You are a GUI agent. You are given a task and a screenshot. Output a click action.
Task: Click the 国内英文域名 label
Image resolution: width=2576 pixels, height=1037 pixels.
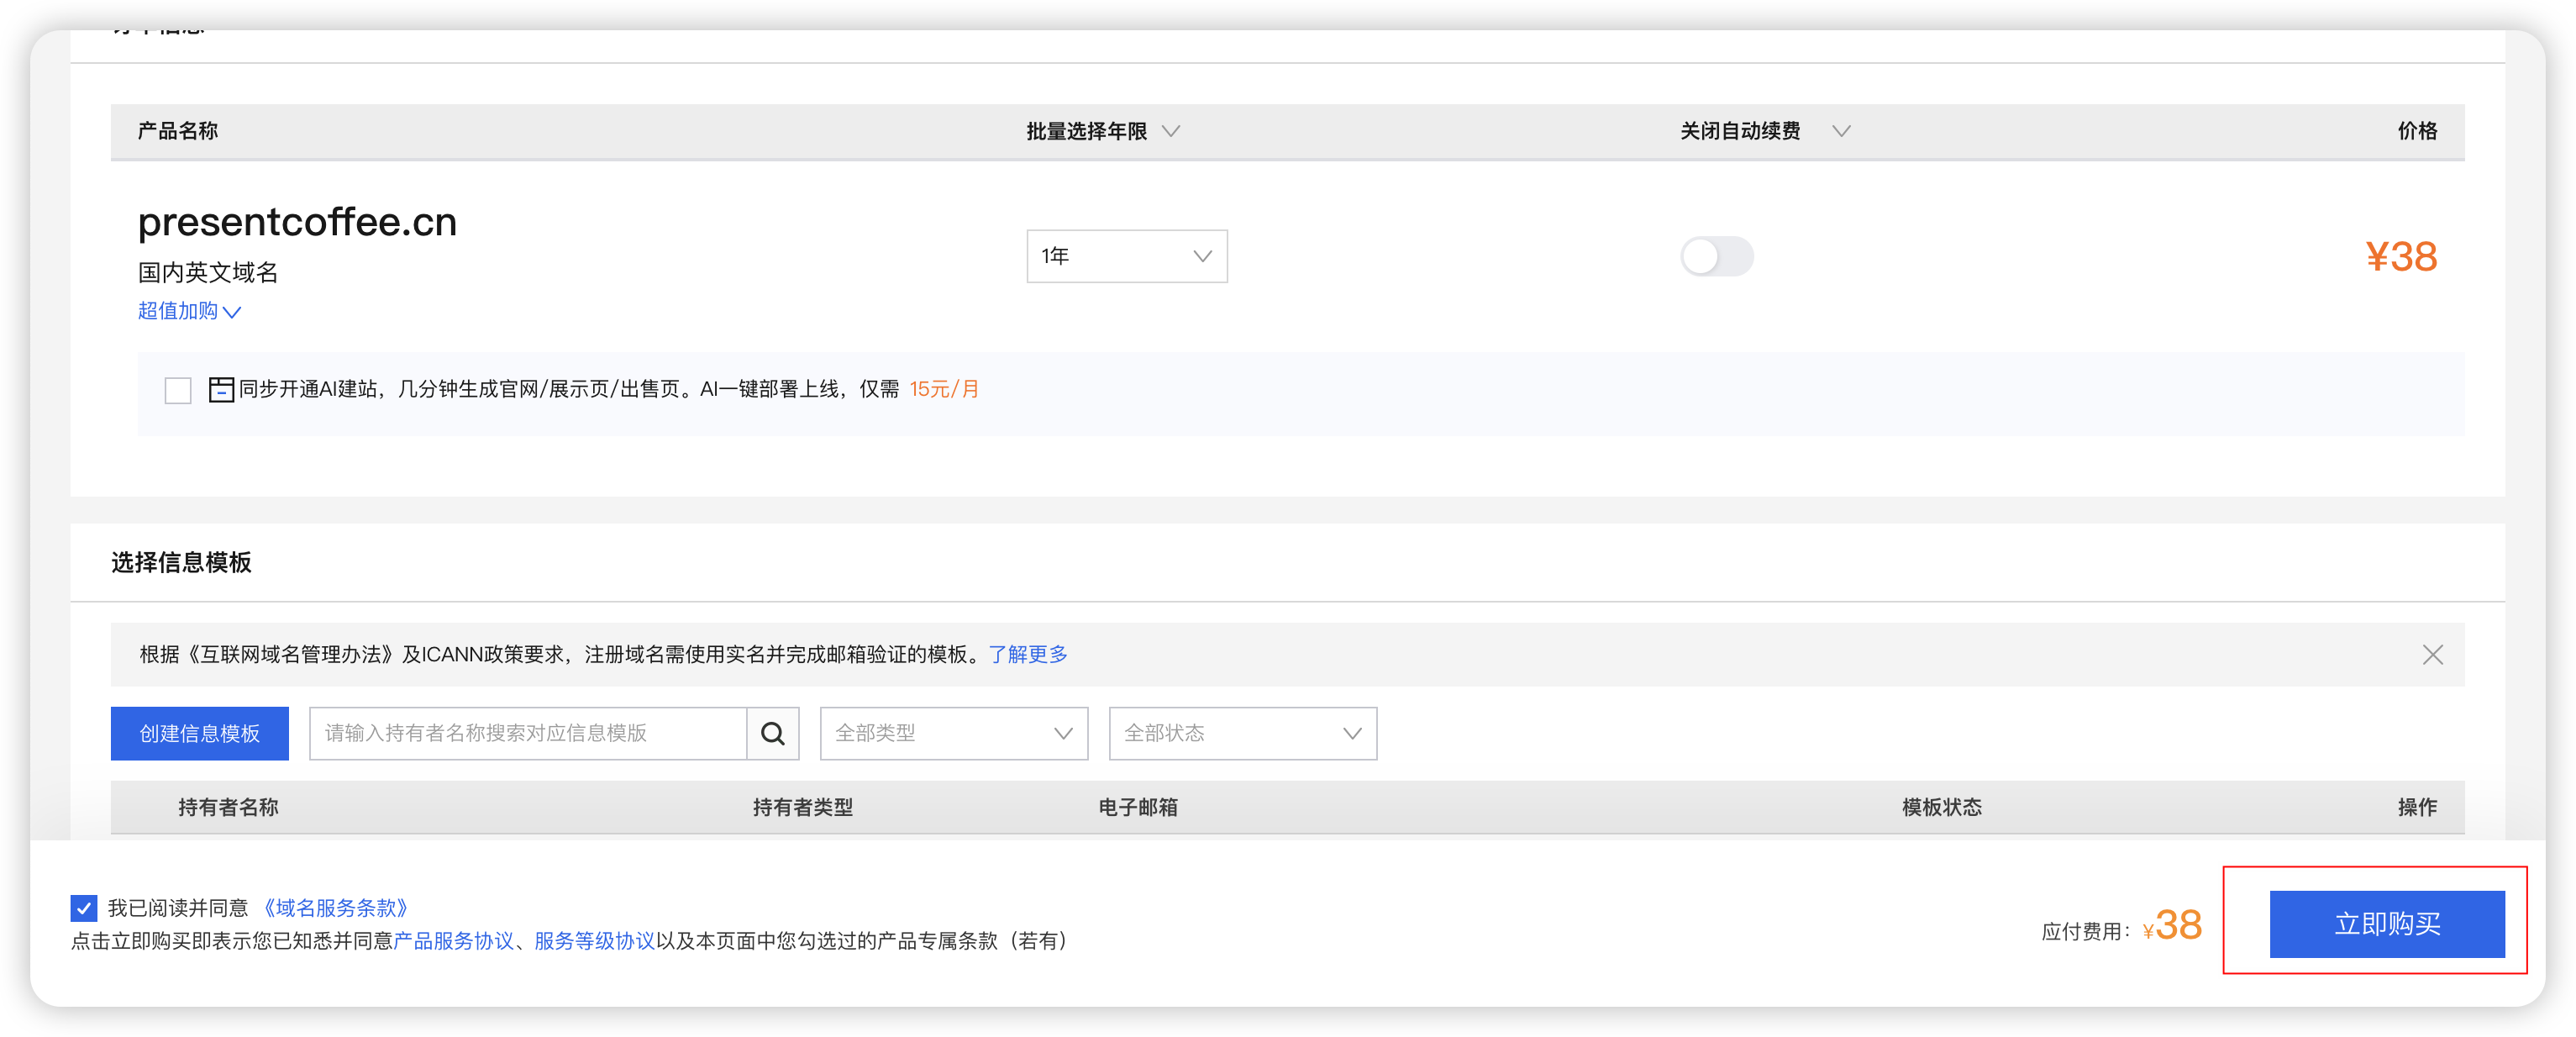pyautogui.click(x=208, y=272)
